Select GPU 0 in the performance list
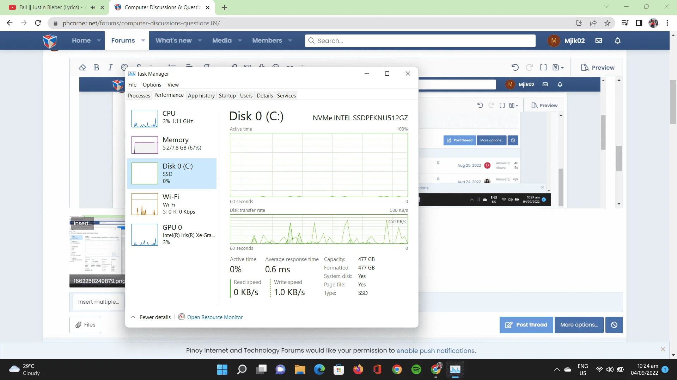 [172, 235]
